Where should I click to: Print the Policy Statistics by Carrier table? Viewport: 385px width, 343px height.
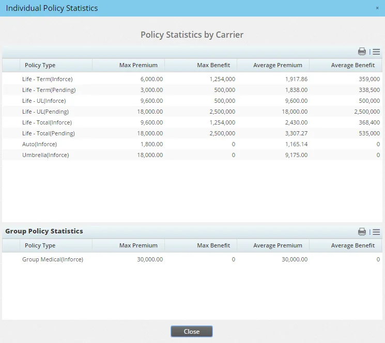[x=362, y=52]
